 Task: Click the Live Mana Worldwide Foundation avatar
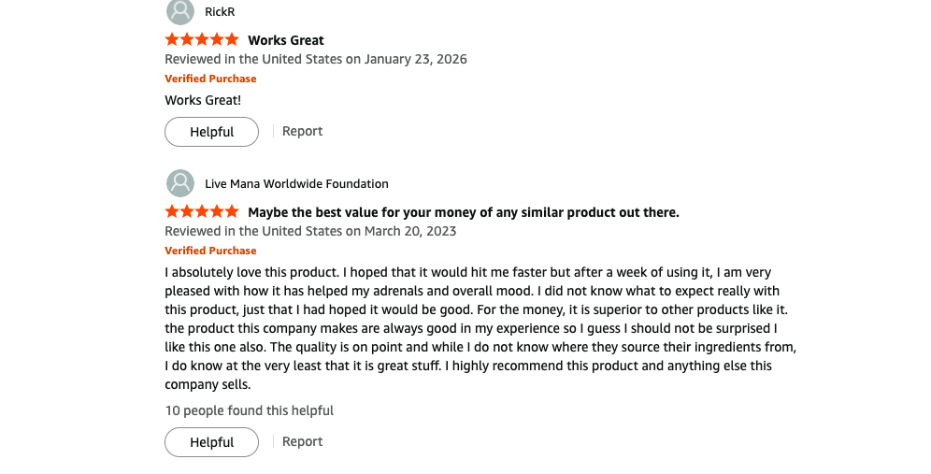(180, 183)
